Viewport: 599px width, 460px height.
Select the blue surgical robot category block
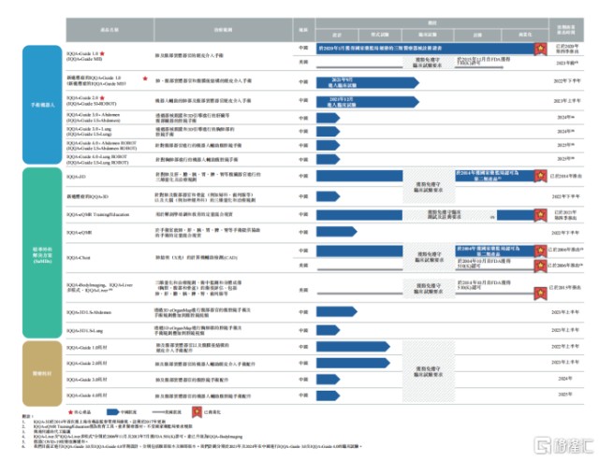[x=42, y=105]
